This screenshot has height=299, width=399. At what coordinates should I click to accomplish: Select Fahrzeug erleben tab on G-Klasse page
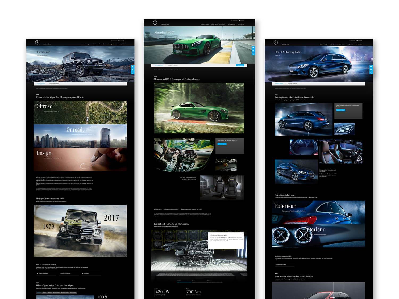[x=41, y=84]
